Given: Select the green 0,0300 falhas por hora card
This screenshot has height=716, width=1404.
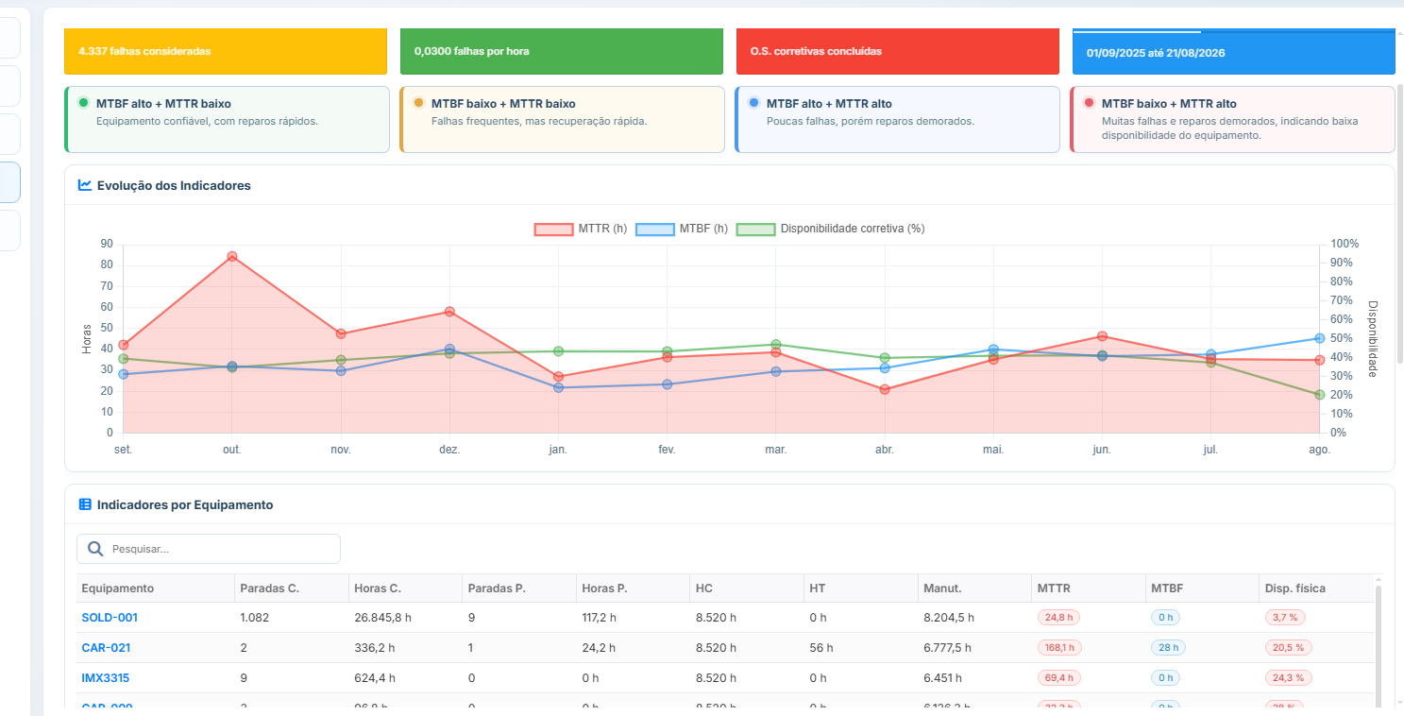Looking at the screenshot, I should (562, 51).
